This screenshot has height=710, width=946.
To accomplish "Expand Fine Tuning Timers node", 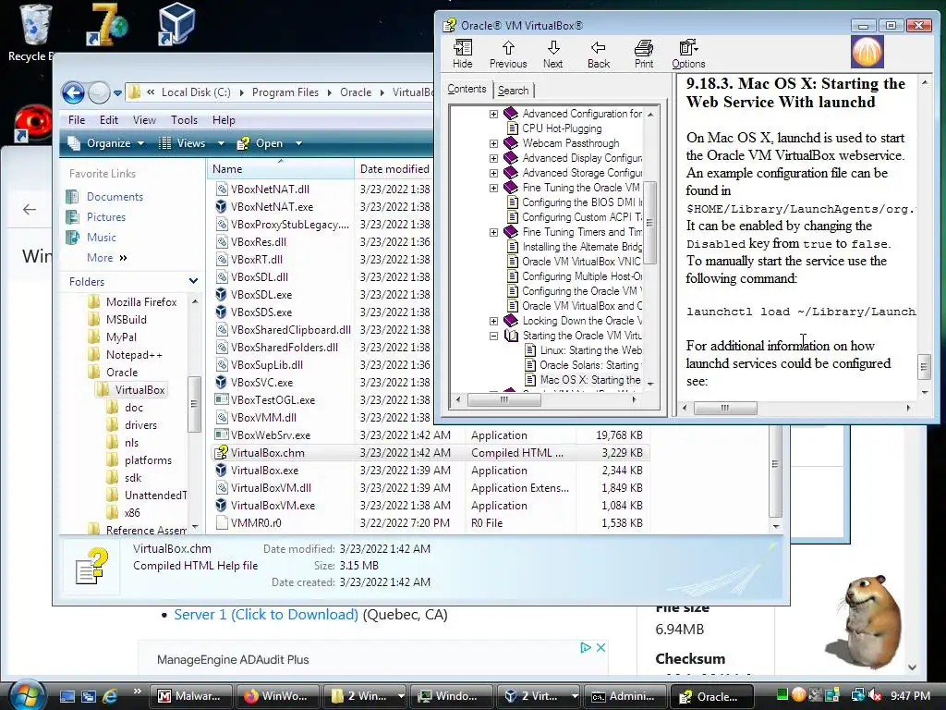I will pos(493,232).
